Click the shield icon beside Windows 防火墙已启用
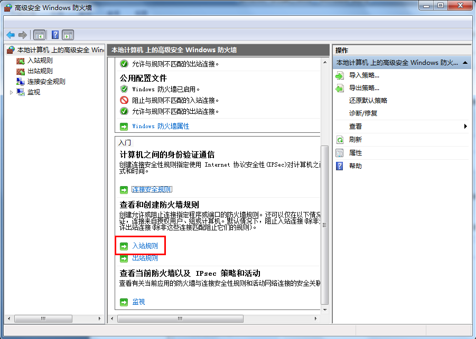The width and height of the screenshot is (476, 339). 124,89
